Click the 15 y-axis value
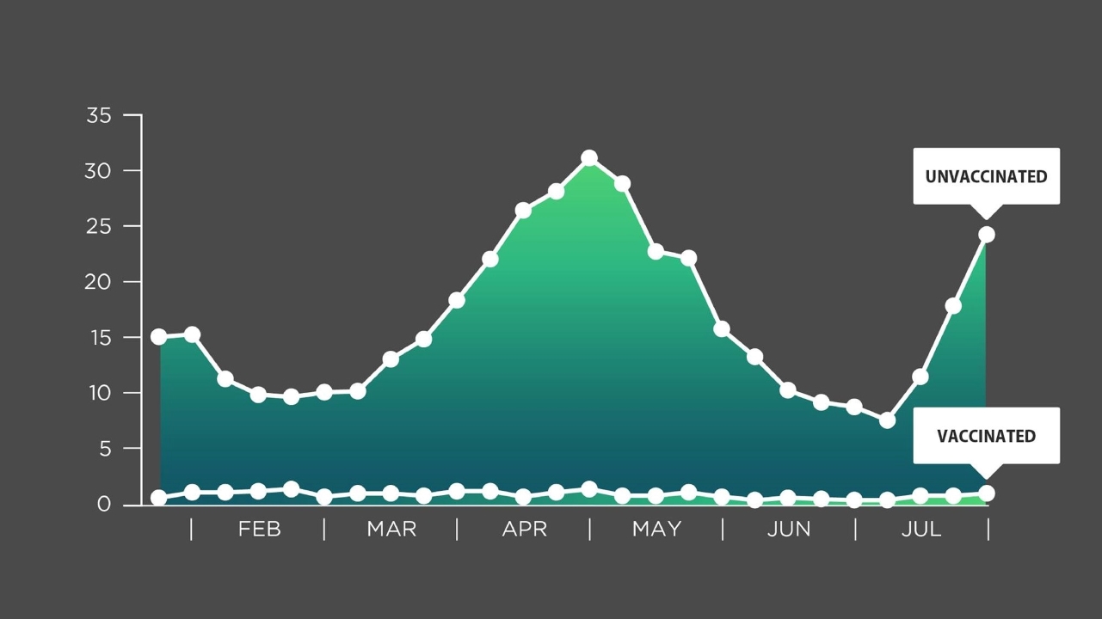Image resolution: width=1102 pixels, height=619 pixels. 99,338
